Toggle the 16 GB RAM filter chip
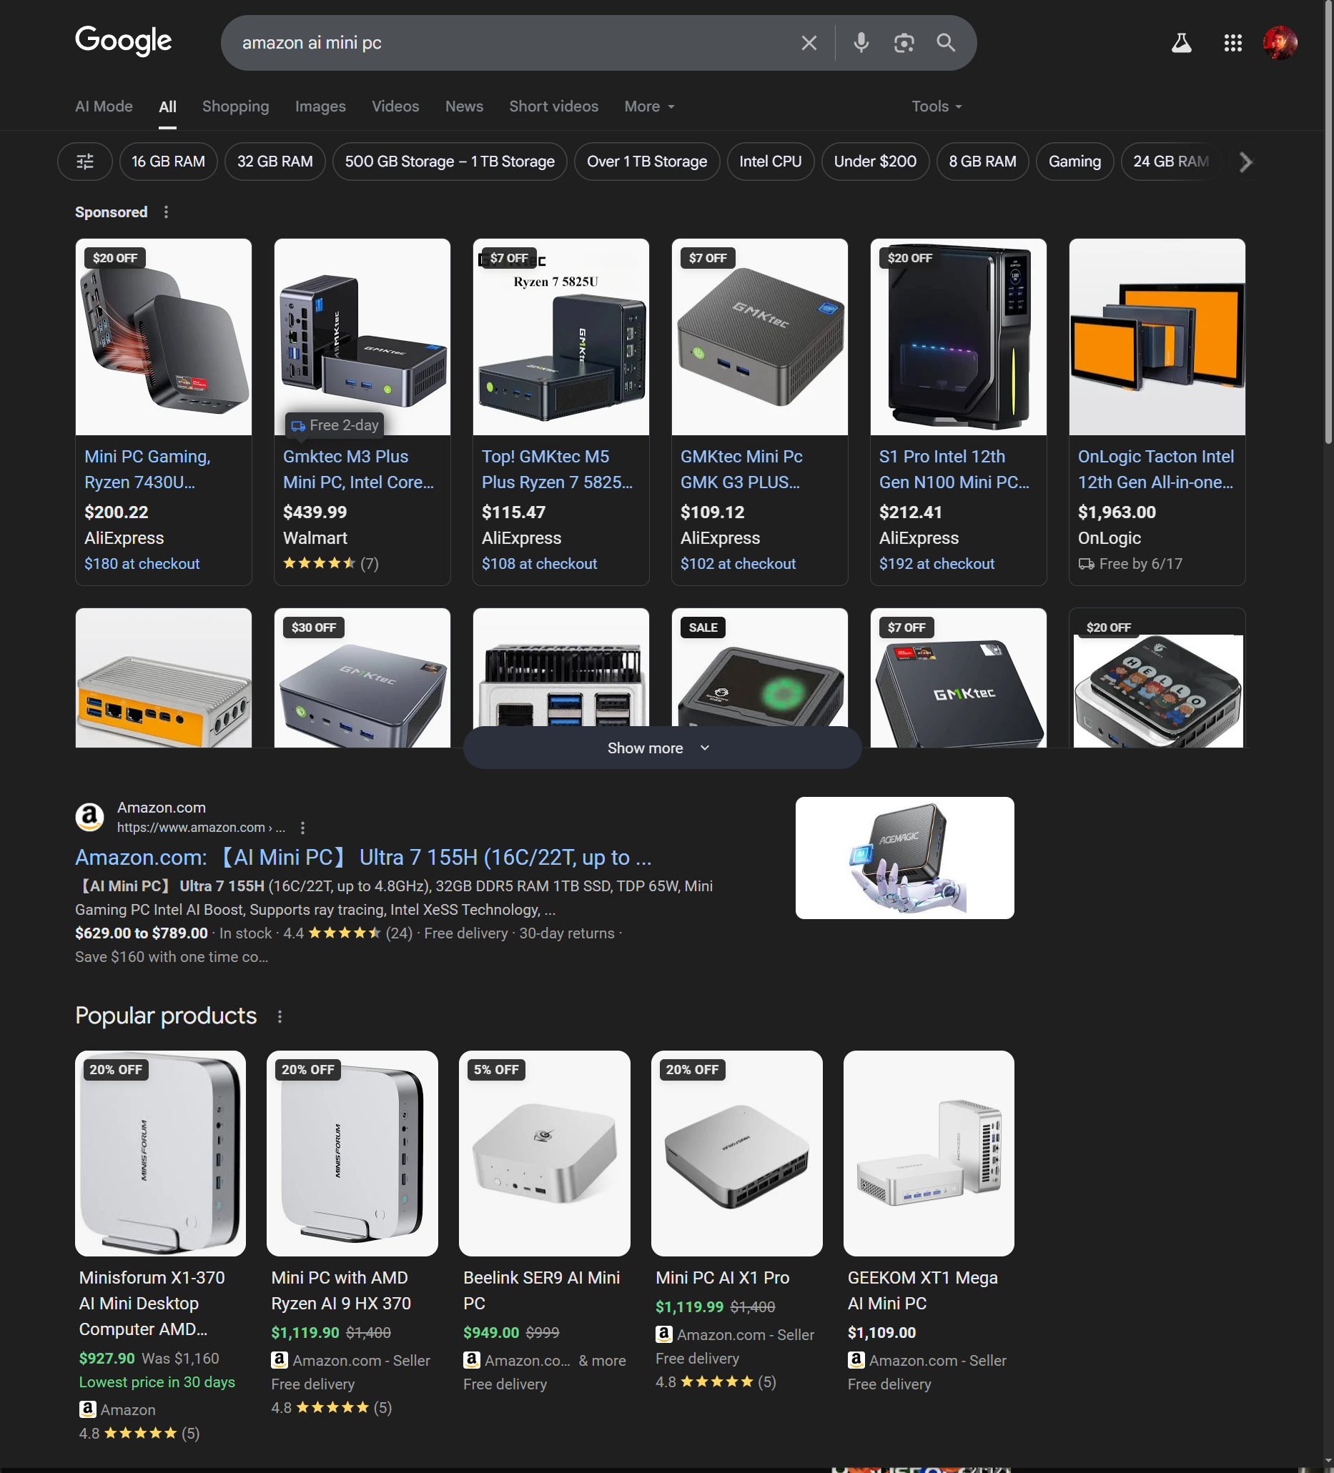1334x1473 pixels. (168, 162)
